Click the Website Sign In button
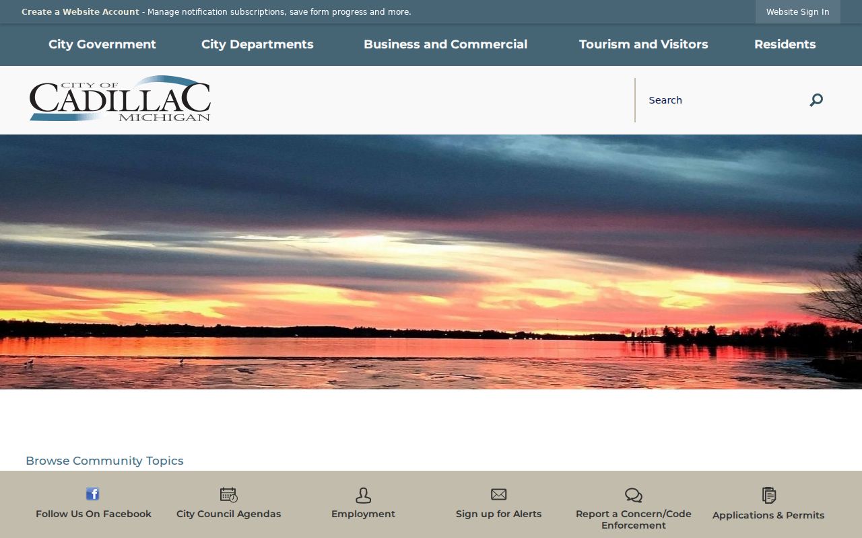The image size is (862, 538). click(x=798, y=12)
